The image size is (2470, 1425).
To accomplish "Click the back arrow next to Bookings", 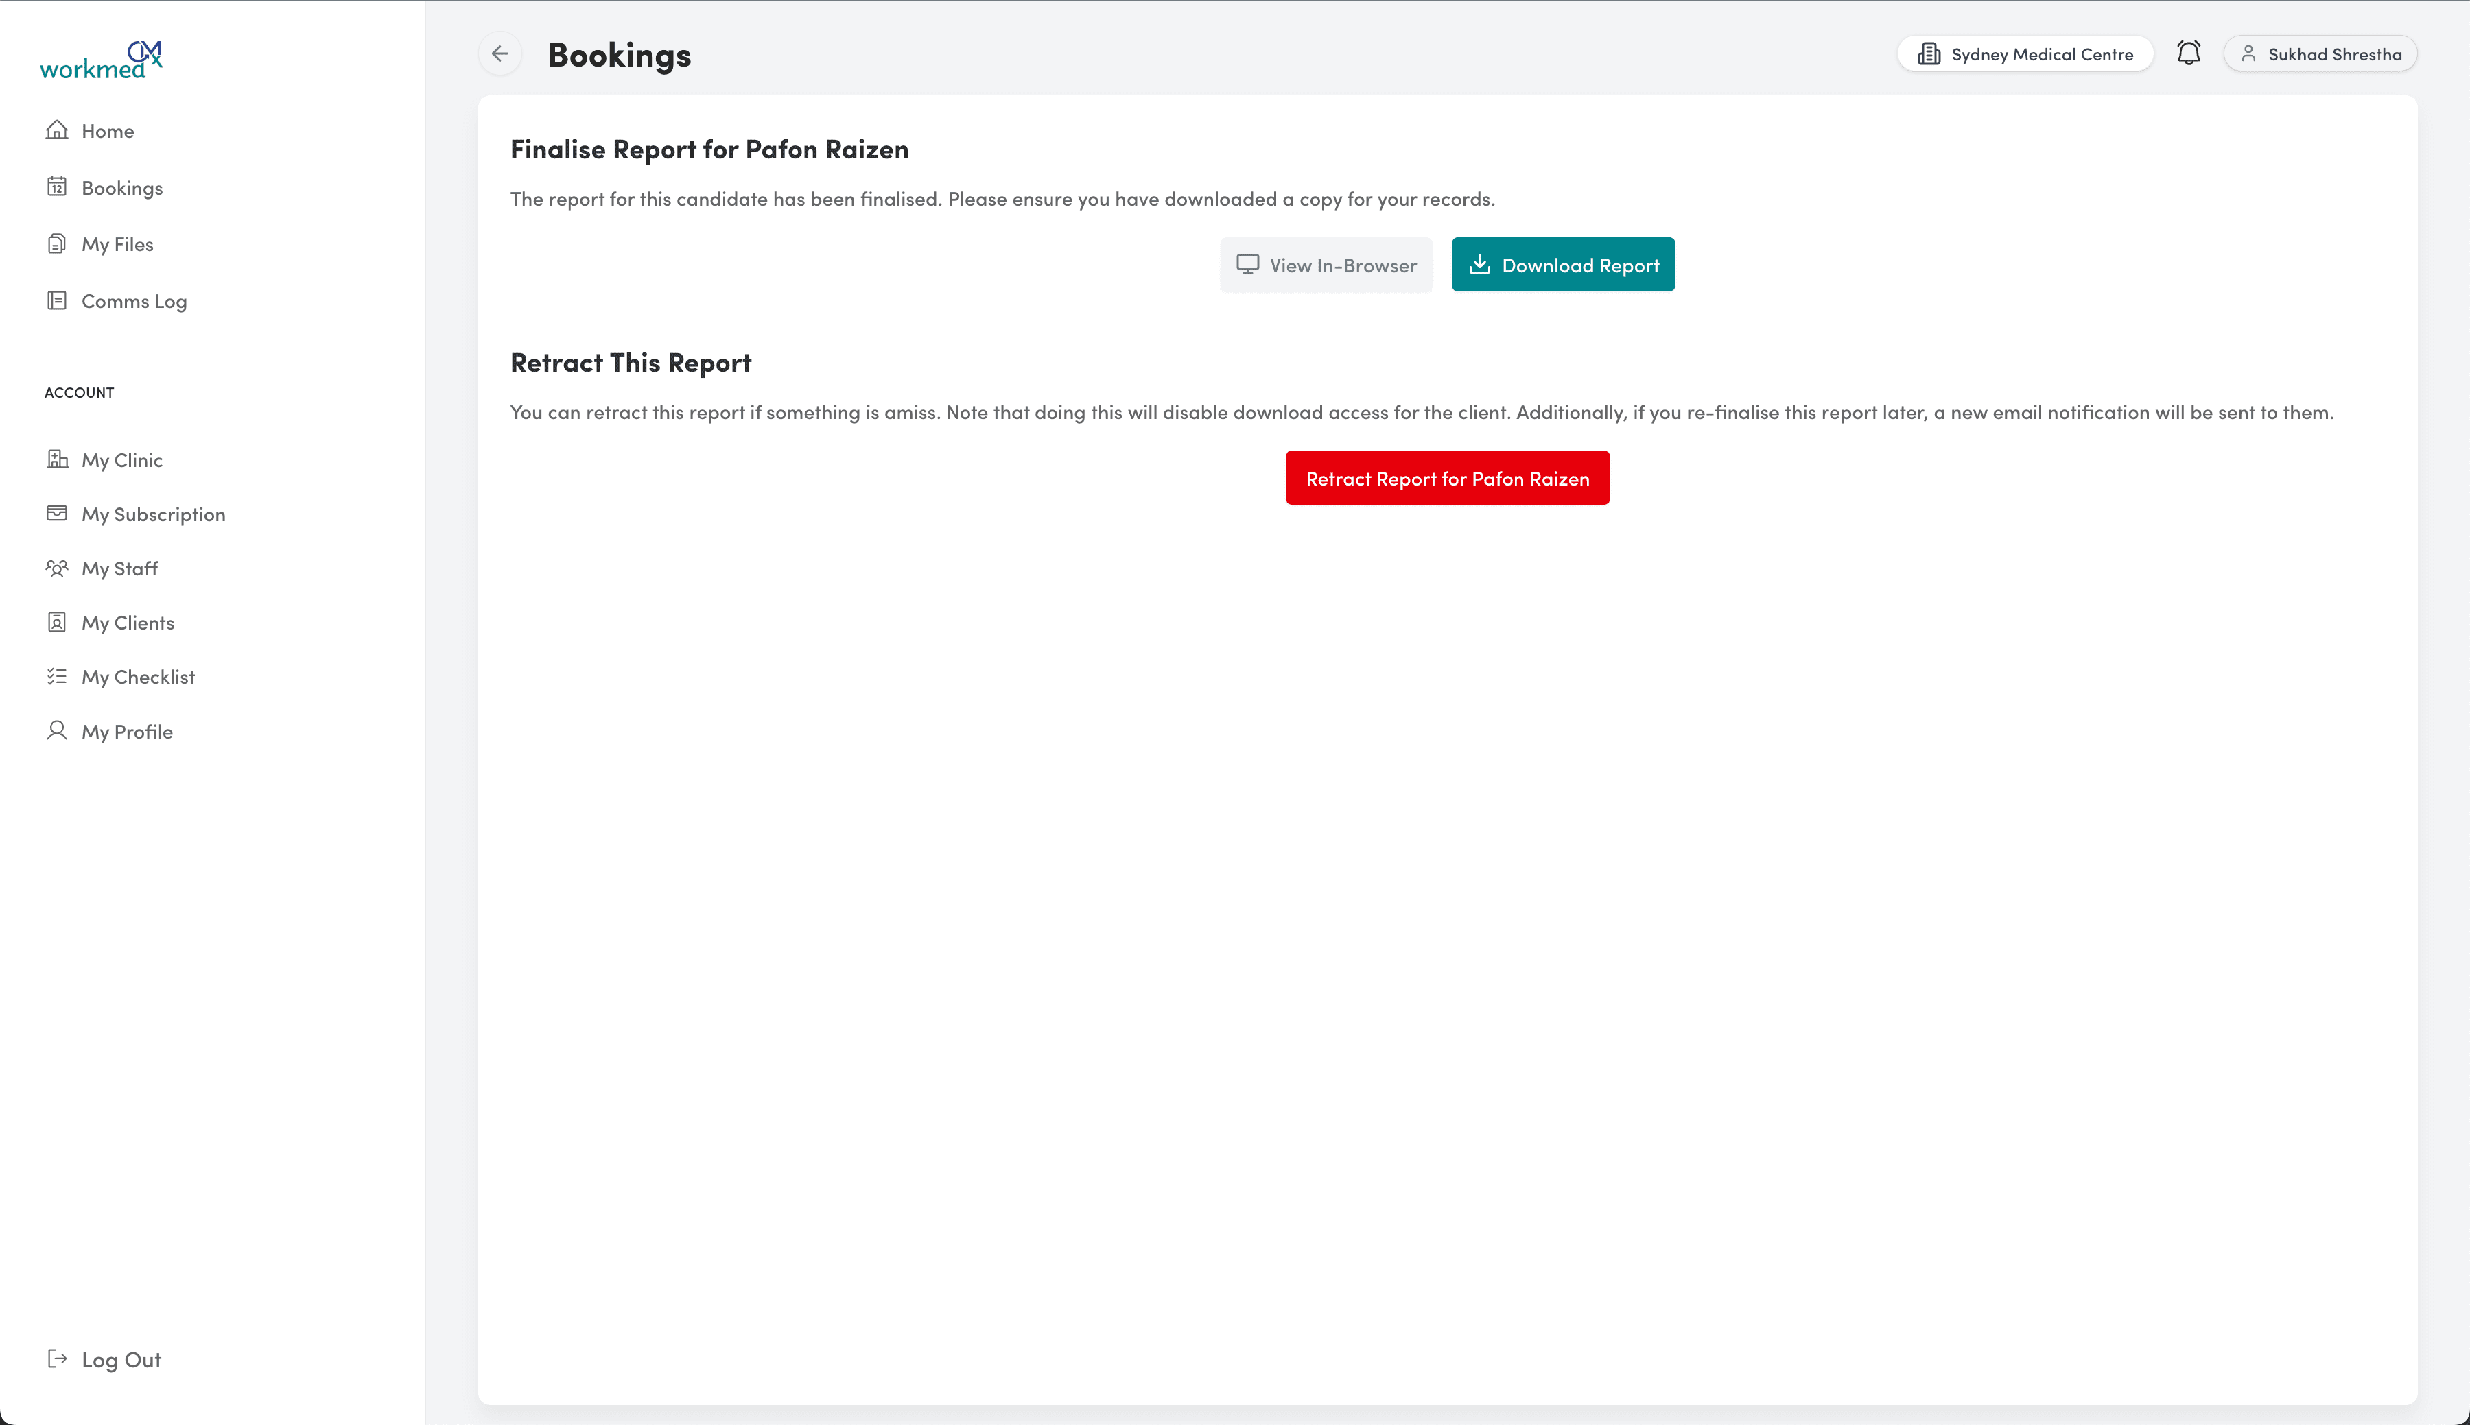I will click(x=500, y=53).
